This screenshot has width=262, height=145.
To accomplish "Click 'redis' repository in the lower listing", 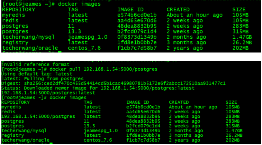I will (x=9, y=112).
